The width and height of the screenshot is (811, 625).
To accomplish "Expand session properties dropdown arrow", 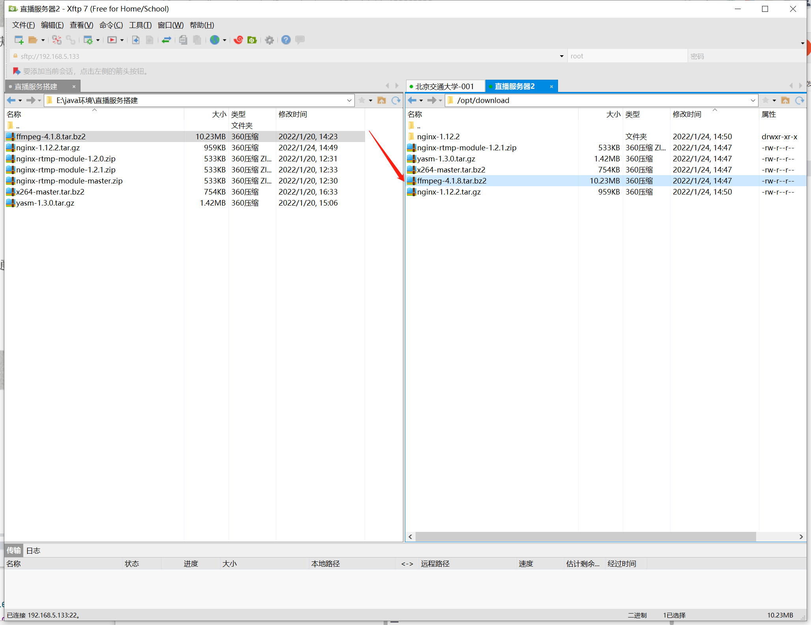I will pyautogui.click(x=98, y=40).
